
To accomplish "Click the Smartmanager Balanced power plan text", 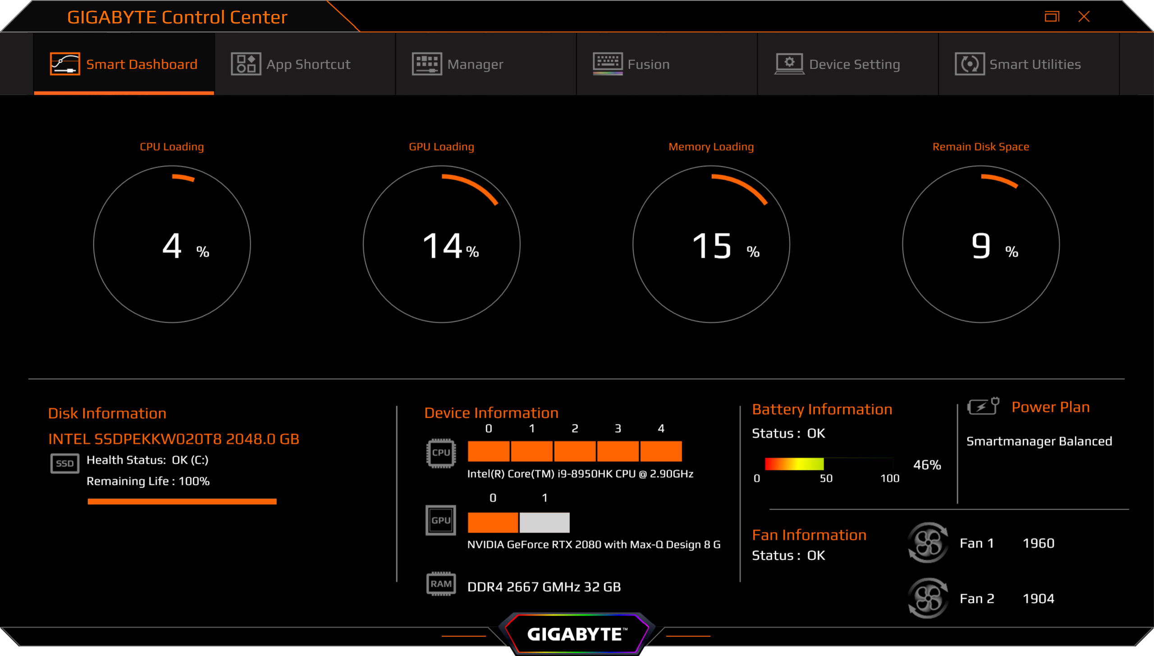I will (x=1039, y=441).
